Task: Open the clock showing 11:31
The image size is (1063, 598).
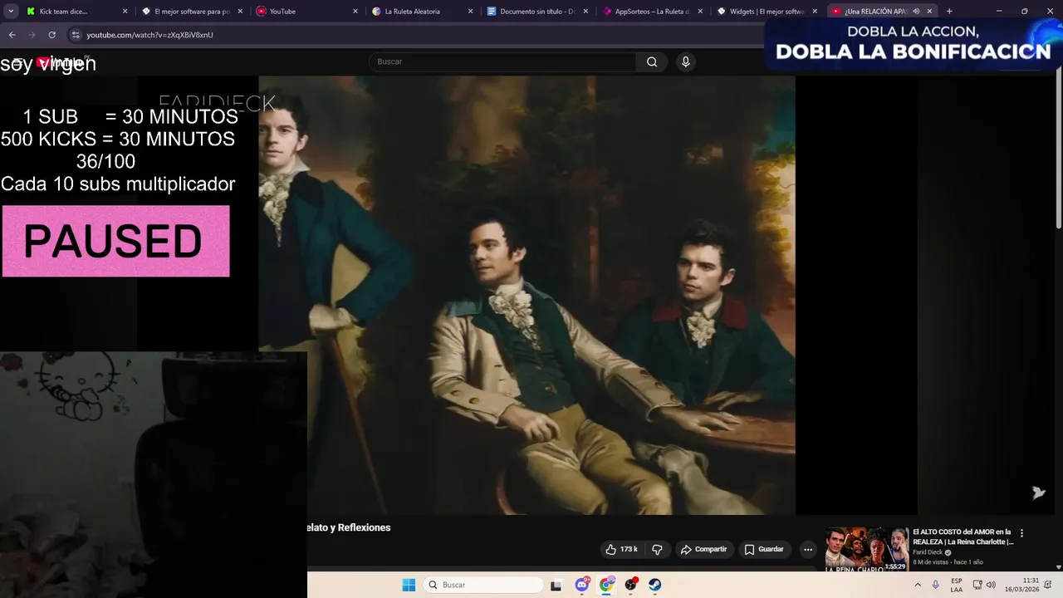Action: [1021, 585]
